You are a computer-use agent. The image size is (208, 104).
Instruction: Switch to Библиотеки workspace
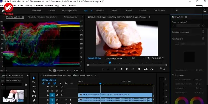pos(160,11)
